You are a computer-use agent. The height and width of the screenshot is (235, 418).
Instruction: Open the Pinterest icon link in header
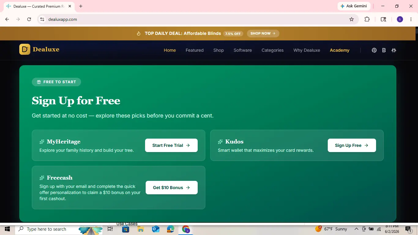coord(374,50)
